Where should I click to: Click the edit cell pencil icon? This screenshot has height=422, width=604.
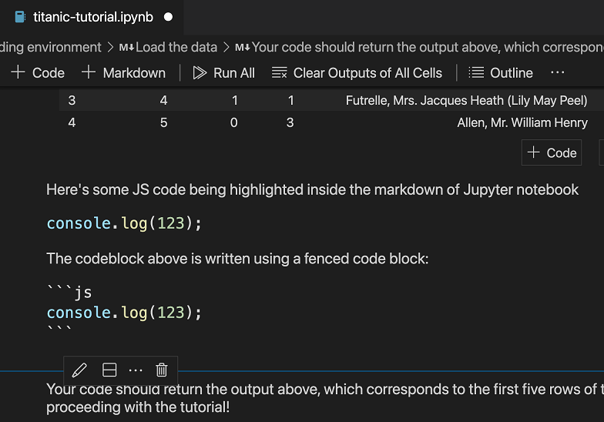click(x=79, y=370)
